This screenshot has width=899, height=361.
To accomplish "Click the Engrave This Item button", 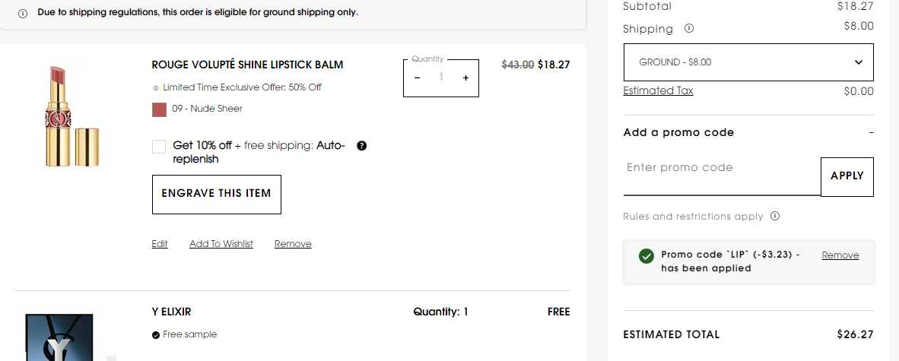I will pos(217,194).
